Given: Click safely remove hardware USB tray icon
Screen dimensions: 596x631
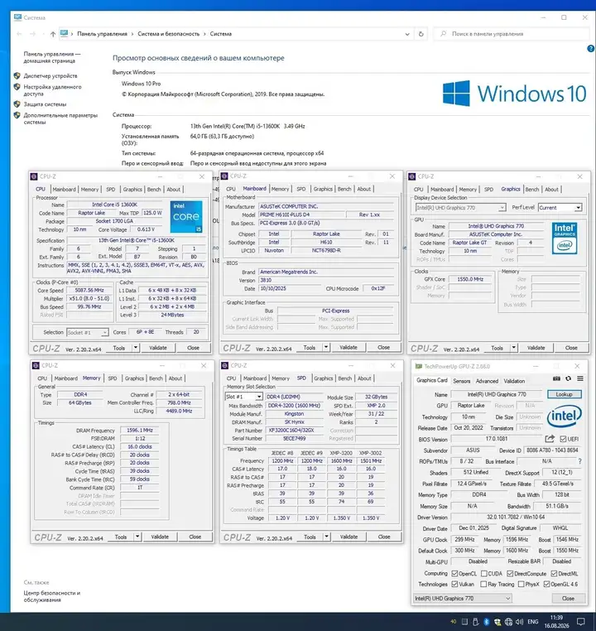Looking at the screenshot, I should click(x=475, y=622).
